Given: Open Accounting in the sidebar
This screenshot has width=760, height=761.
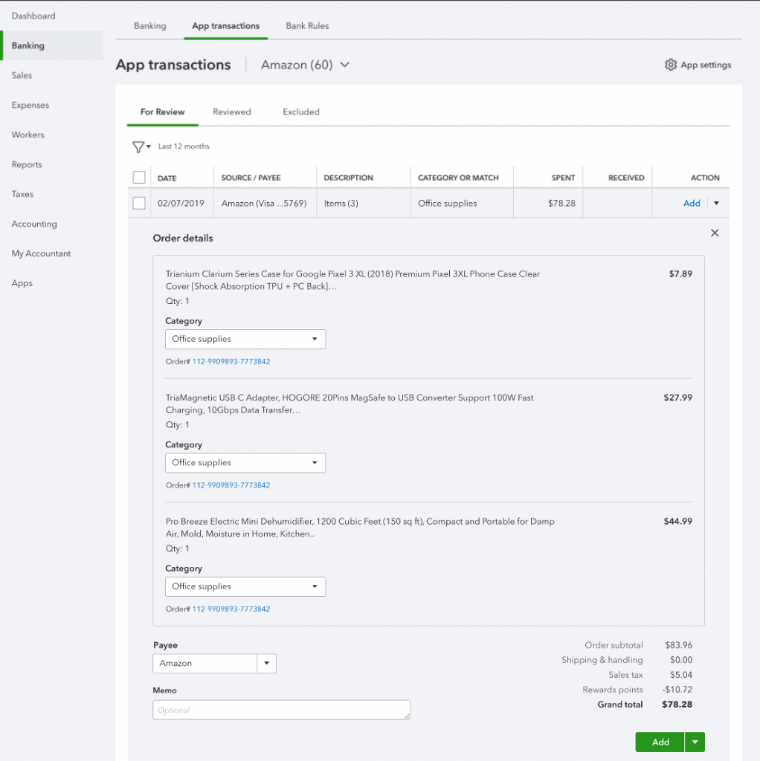Looking at the screenshot, I should point(34,224).
